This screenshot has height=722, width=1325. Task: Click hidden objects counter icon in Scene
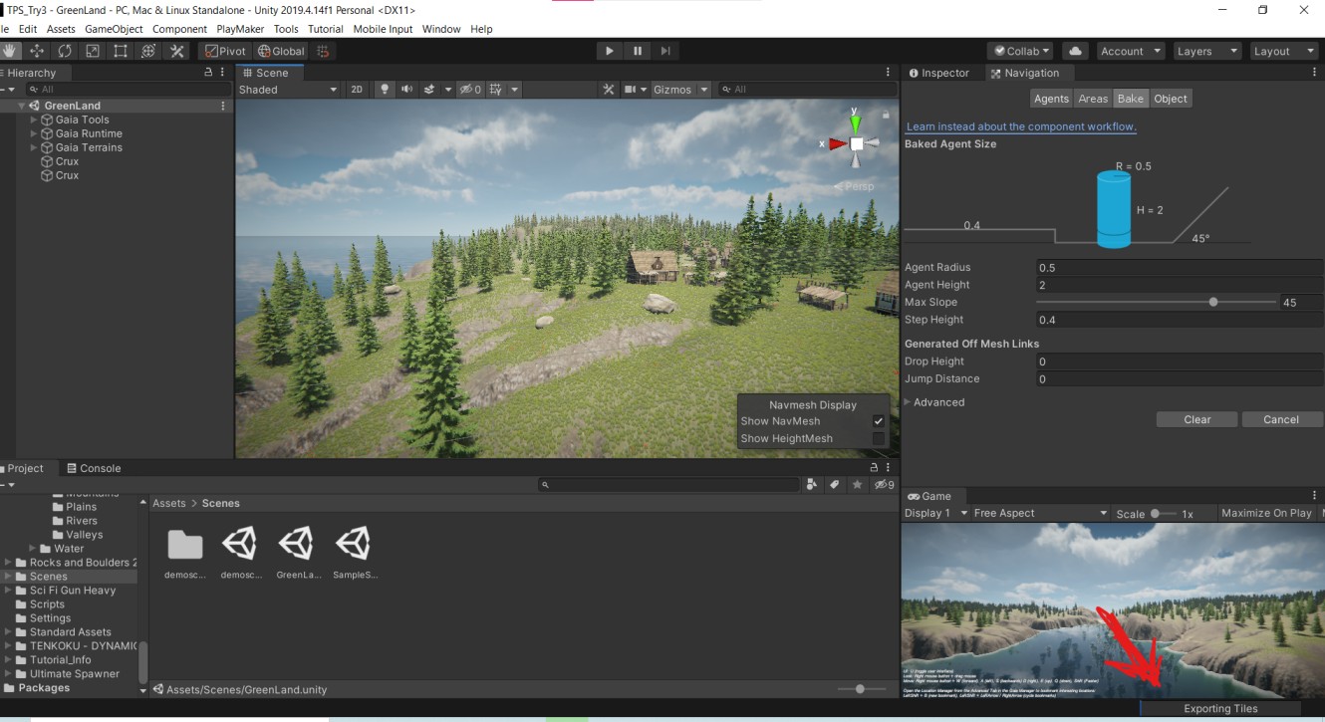pyautogui.click(x=469, y=90)
